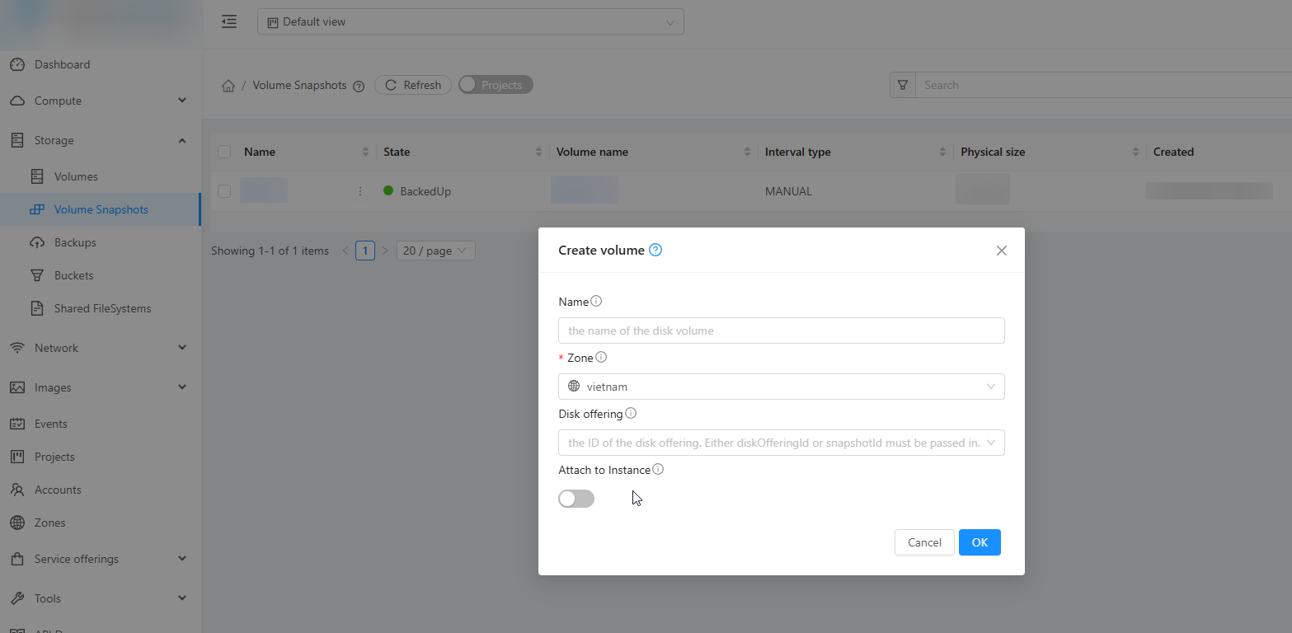Open the Disk offering dropdown

(x=781, y=443)
